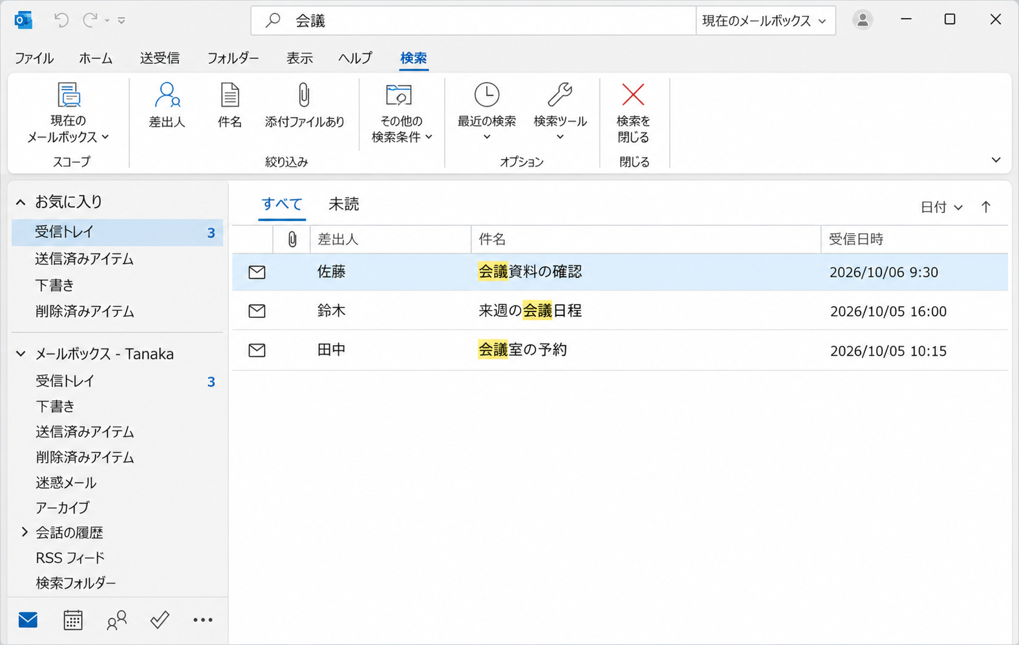1019x645 pixels.
Task: Switch to the ホーム ribbon tab
Action: pyautogui.click(x=96, y=58)
